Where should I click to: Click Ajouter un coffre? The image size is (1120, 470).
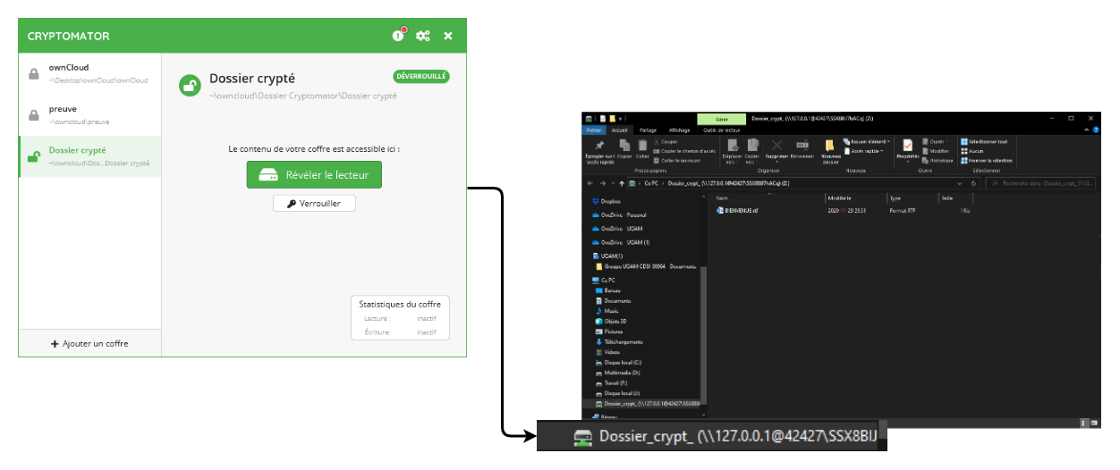click(x=89, y=343)
